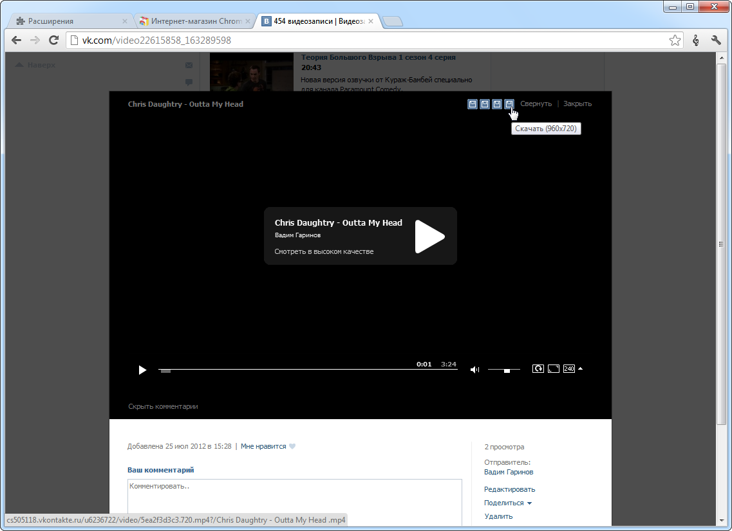The image size is (732, 531).
Task: Click the small play button in the control bar
Action: point(142,370)
